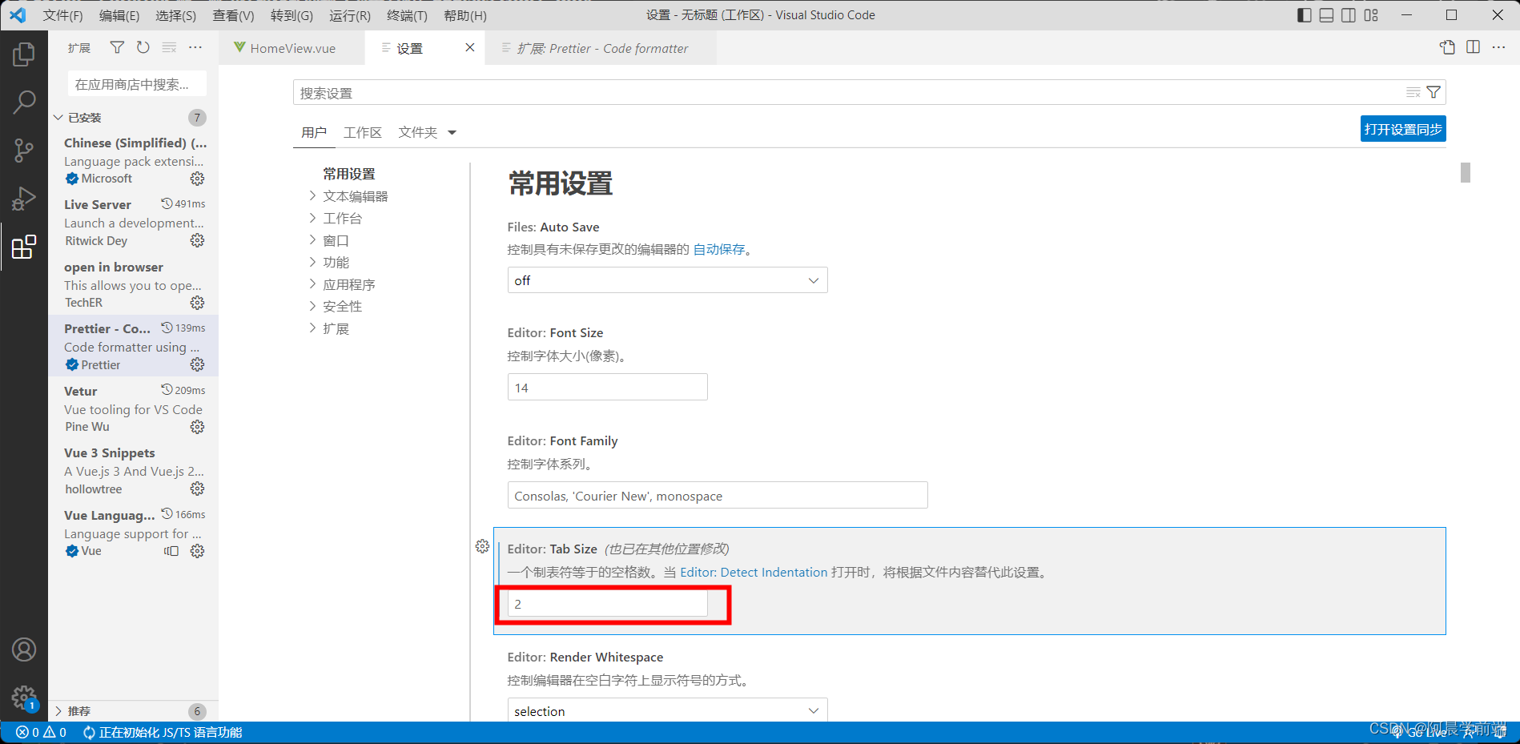This screenshot has width=1520, height=744.
Task: Open the errors and warnings status icon
Action: (40, 731)
